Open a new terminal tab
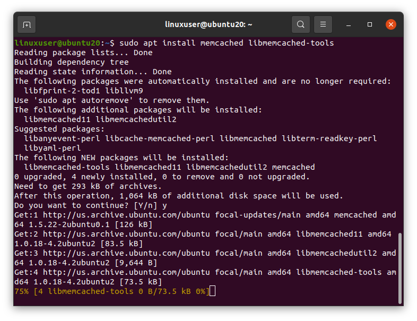The height and width of the screenshot is (321, 417). pos(27,24)
